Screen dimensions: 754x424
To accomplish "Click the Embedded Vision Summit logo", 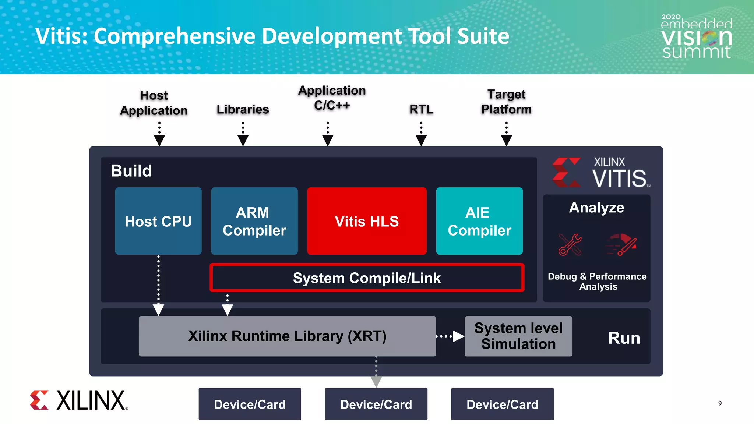I will [x=696, y=37].
